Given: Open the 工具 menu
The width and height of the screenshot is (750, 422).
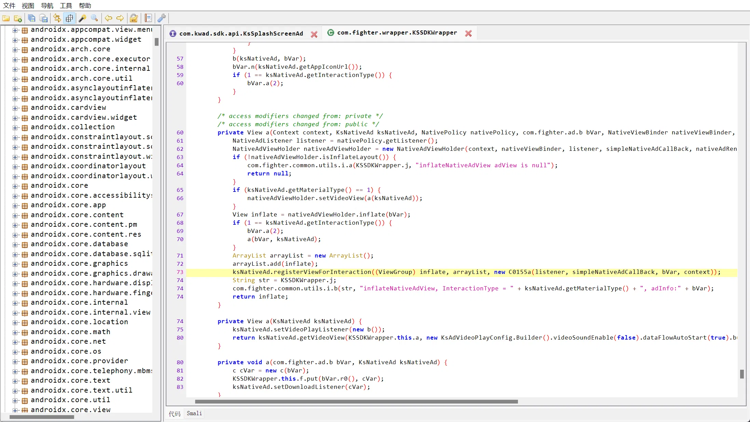Looking at the screenshot, I should [66, 5].
